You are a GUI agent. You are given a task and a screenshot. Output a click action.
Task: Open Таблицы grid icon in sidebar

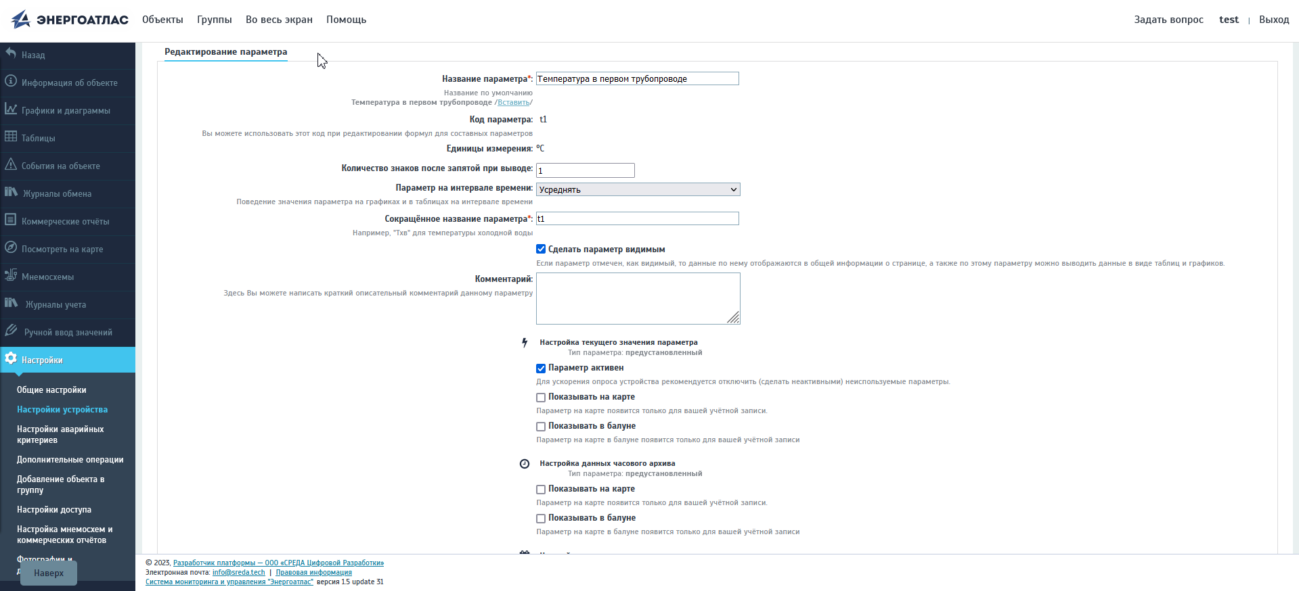pyautogui.click(x=11, y=137)
